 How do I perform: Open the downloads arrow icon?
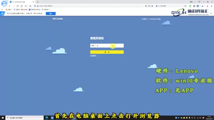tap(207, 6)
